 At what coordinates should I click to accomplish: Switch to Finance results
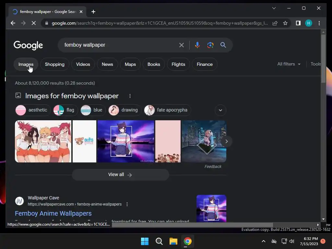tap(205, 65)
